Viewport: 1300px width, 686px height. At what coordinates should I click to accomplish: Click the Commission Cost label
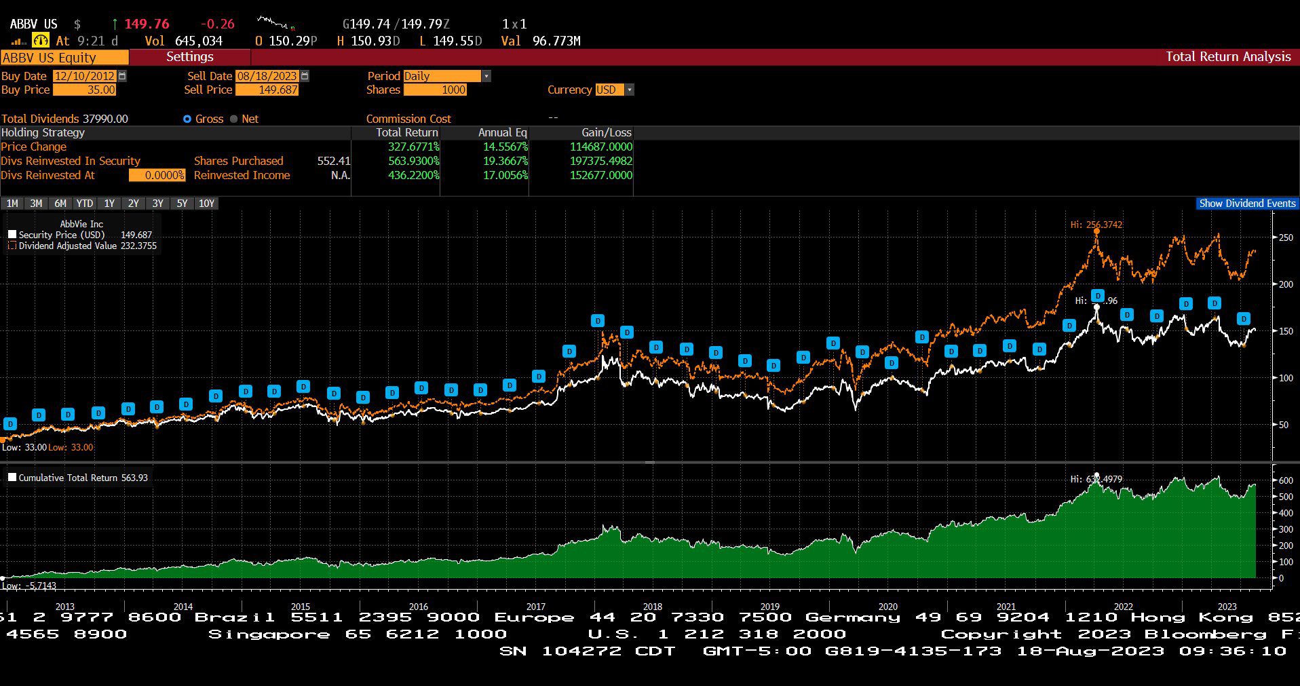pos(408,119)
